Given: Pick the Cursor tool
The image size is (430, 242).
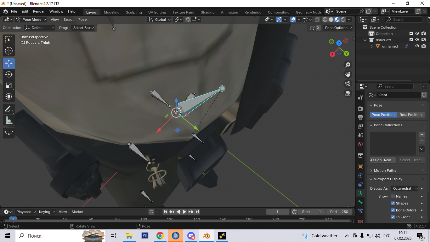Looking at the screenshot, I should click(9, 51).
